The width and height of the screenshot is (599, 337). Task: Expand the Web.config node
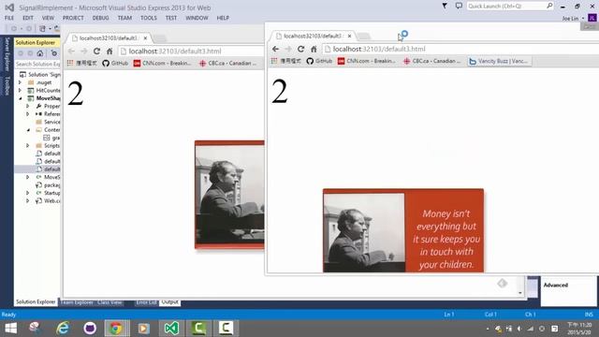click(27, 200)
